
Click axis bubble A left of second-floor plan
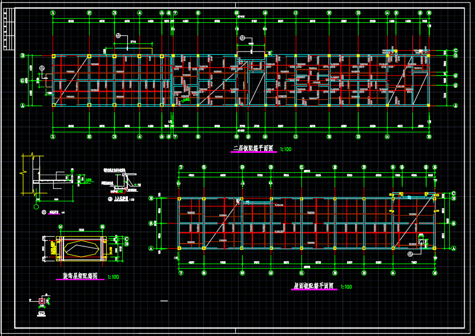click(x=22, y=105)
